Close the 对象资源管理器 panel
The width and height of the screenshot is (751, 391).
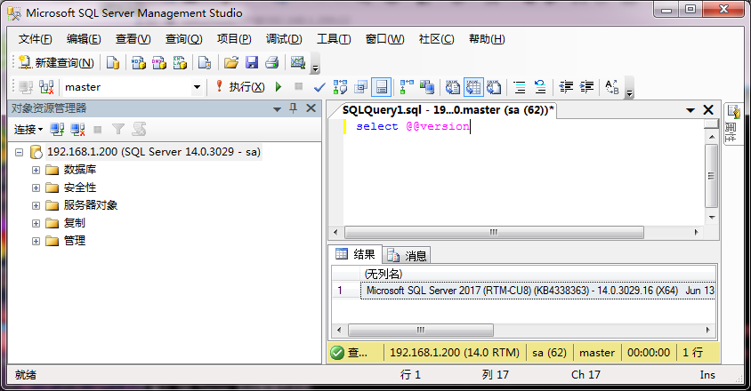pos(311,108)
